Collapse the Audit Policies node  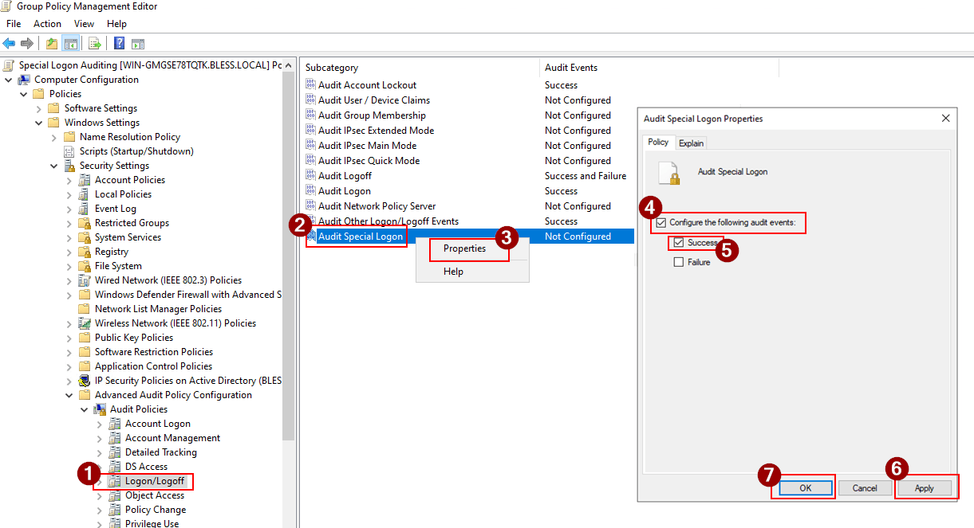tap(85, 409)
